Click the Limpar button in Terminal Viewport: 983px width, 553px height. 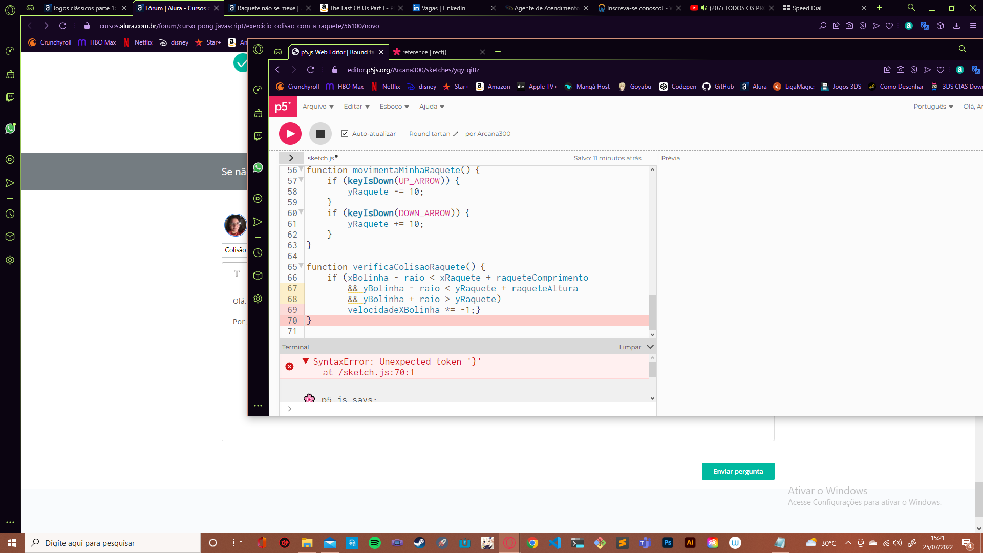(629, 346)
